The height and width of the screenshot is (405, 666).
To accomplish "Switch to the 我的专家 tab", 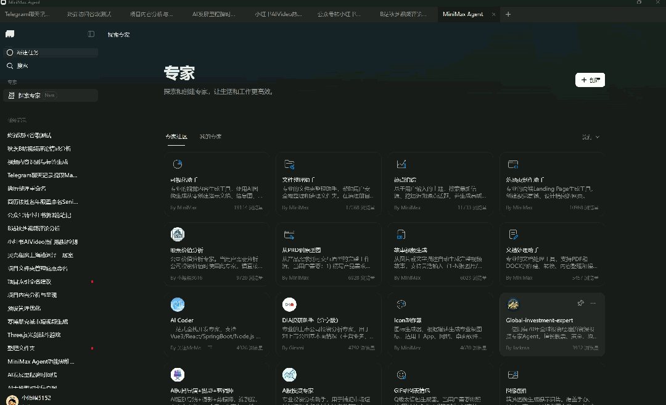I will click(210, 136).
